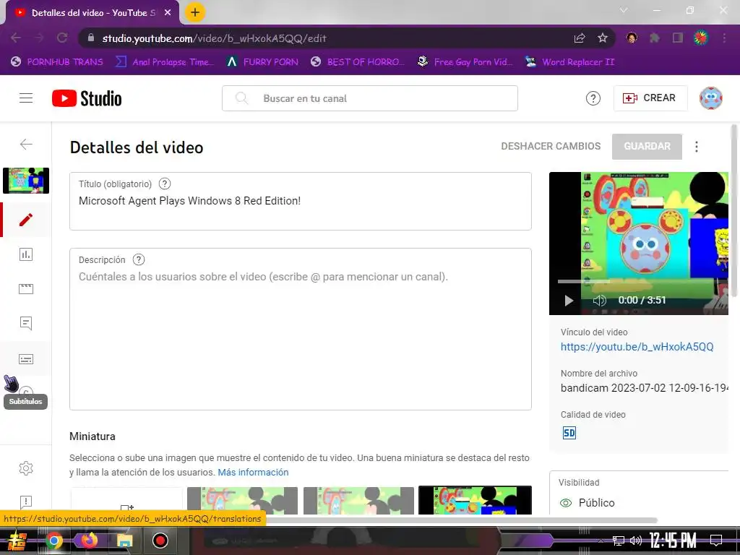Open the Word Replacer II bookmark
740x555 pixels.
570,62
